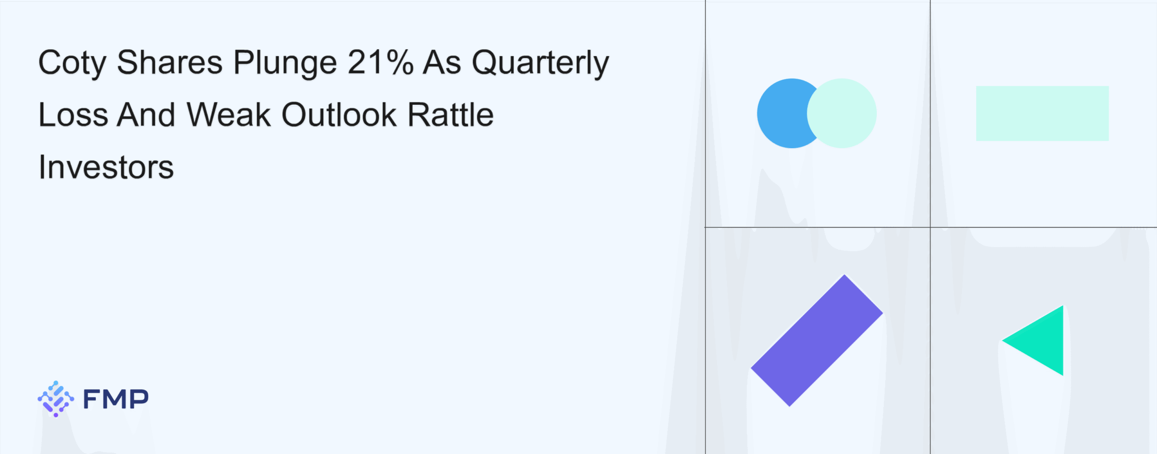Click the FMP wordmark text
This screenshot has width=1157, height=454.
[x=116, y=399]
